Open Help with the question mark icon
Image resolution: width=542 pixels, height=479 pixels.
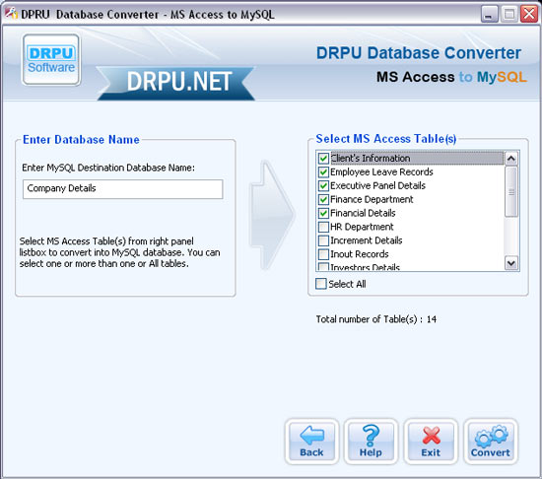click(x=371, y=442)
